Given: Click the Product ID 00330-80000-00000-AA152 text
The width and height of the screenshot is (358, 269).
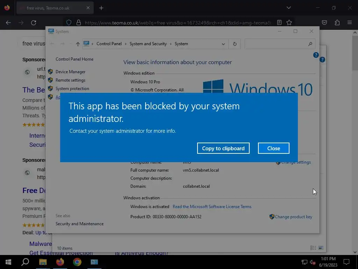Looking at the screenshot, I should [x=166, y=216].
